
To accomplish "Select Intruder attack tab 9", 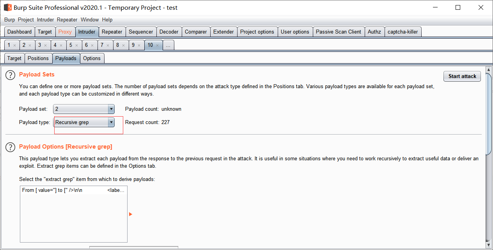I will point(133,45).
